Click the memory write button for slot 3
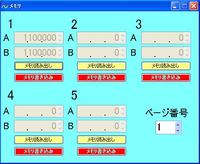The image size is (200, 164). (x=166, y=77)
